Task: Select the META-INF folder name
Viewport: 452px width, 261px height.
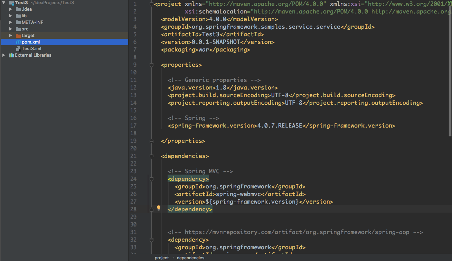Action: point(32,22)
